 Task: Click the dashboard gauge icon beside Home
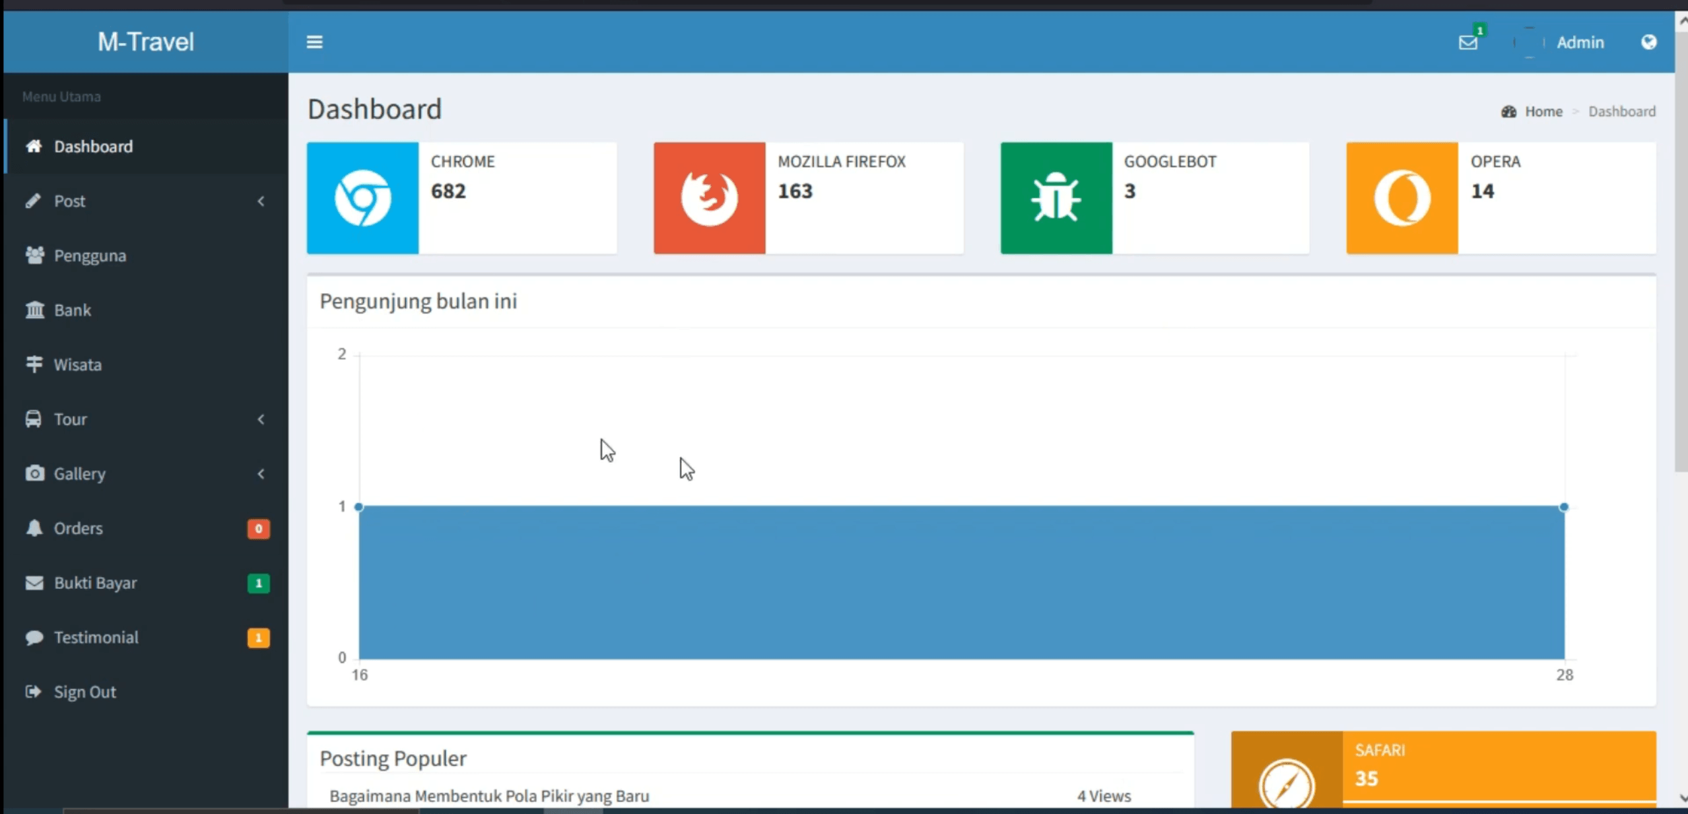coord(1508,112)
